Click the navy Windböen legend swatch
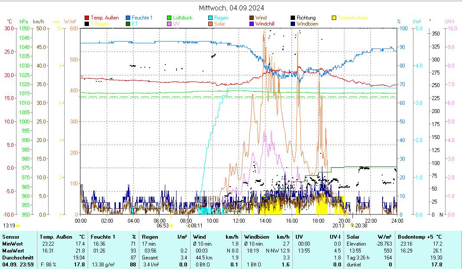This screenshot has width=462, height=269. coord(293,24)
